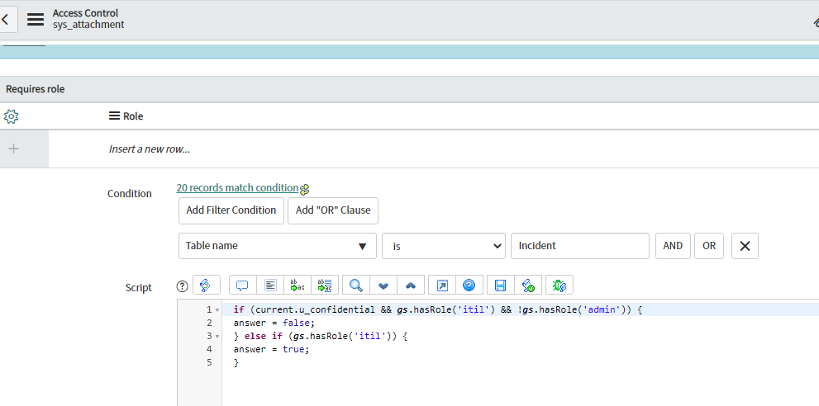Screen dimensions: 819x406
Task: Collapse the code fold on script line 3
Action: tap(217, 336)
